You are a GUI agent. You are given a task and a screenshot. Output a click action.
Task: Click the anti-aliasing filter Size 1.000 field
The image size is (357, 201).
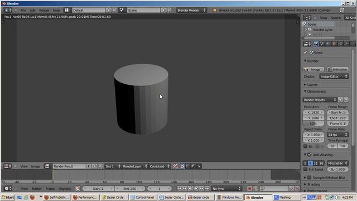[x=337, y=169]
